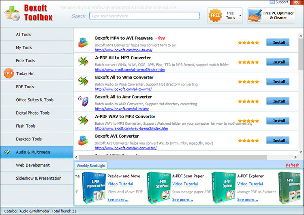
Task: Open the My Tools category
Action: point(37,47)
